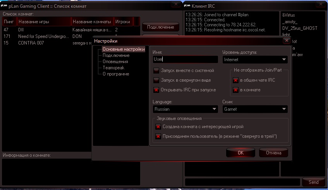328x190 pixels.
Task: Enable Запуск вместе с системой checkbox
Action: coord(156,70)
